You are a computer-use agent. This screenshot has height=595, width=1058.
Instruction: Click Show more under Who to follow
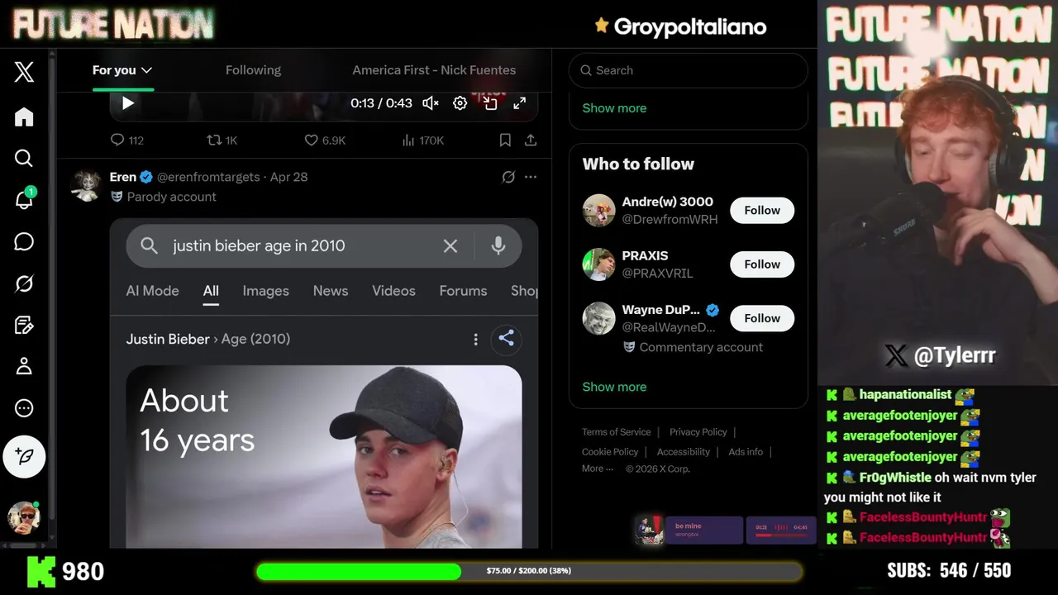click(614, 387)
